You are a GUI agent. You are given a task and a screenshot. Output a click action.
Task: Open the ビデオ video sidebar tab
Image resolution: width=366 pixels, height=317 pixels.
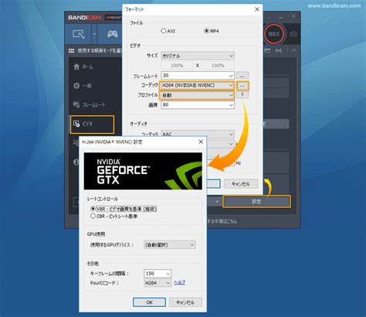92,124
